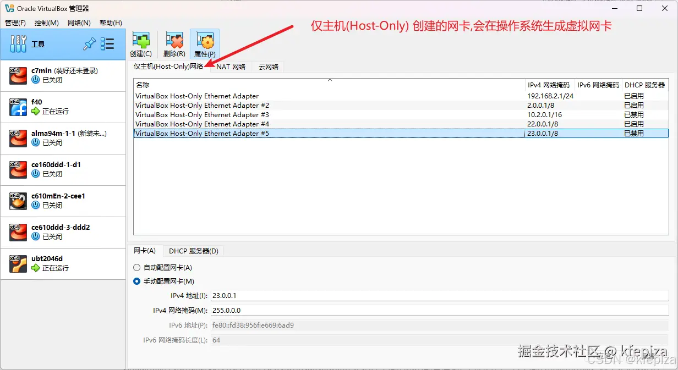Sort by IPv4 网络掩码 column header
Screen dimensions: 678x370
click(550, 85)
